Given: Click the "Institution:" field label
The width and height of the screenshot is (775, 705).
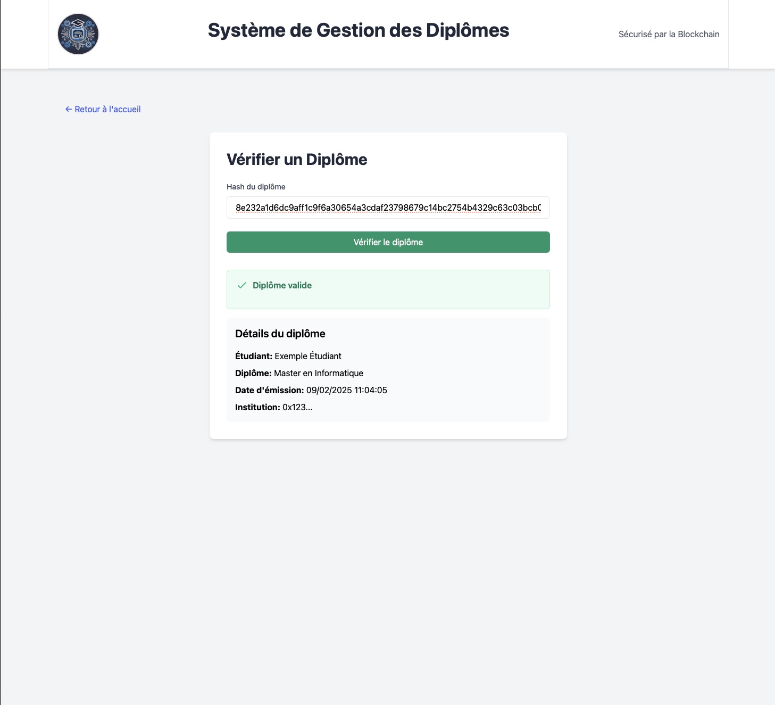Looking at the screenshot, I should tap(257, 407).
